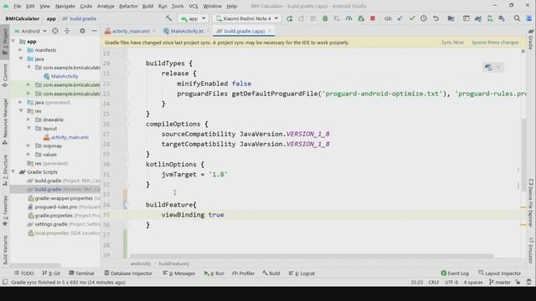The image size is (536, 301).
Task: Collapse the Gradle Scripts node
Action: tap(13, 171)
